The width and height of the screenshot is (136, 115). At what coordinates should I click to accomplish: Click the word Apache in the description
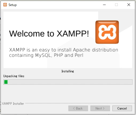(x=81, y=50)
